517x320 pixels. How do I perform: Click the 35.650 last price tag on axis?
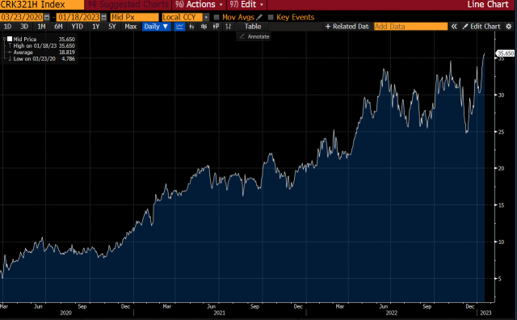pyautogui.click(x=505, y=53)
